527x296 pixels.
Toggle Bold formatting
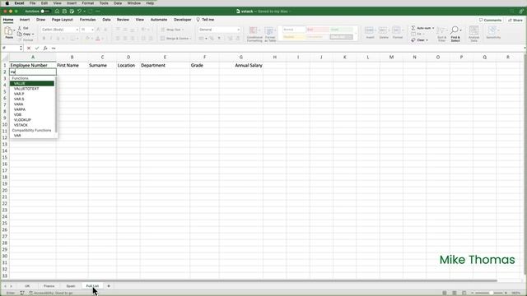[44, 39]
